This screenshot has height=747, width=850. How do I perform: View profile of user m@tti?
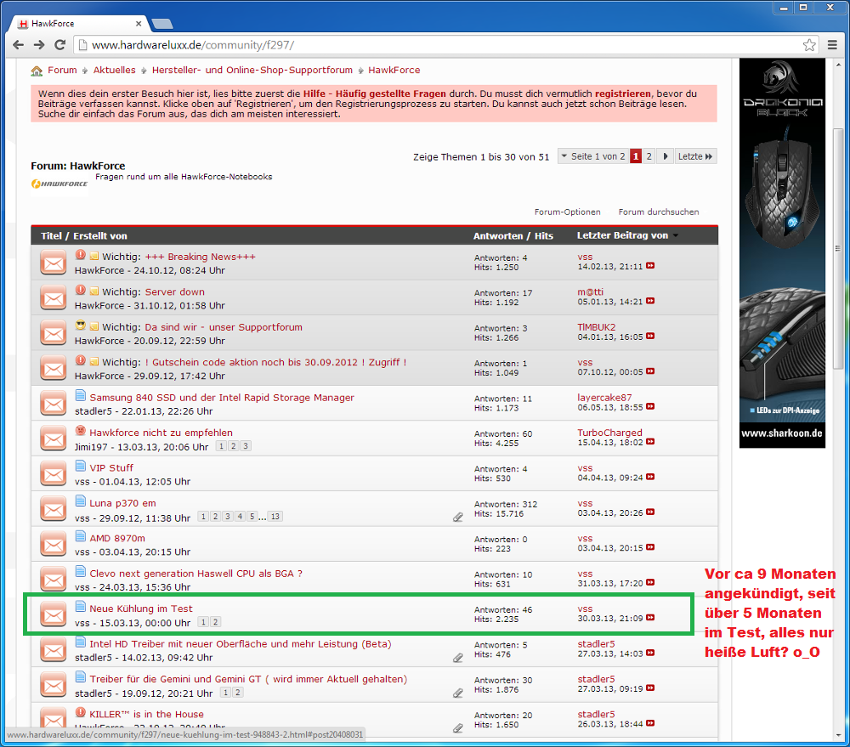point(591,291)
